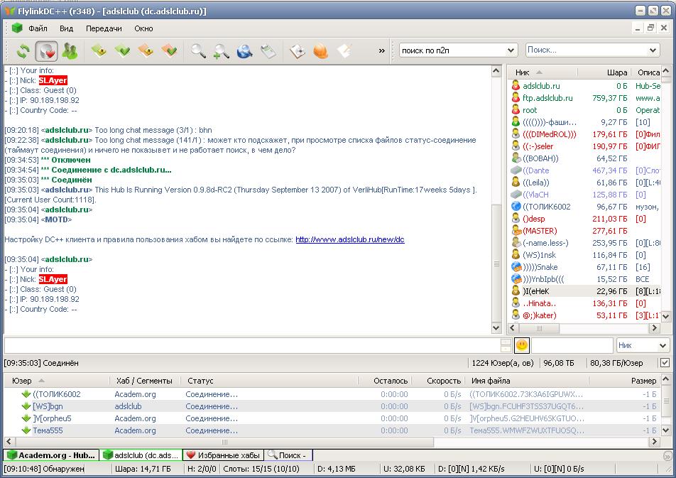676x478 pixels.
Task: Open the 'Поиск...' combo box list
Action: 653,50
